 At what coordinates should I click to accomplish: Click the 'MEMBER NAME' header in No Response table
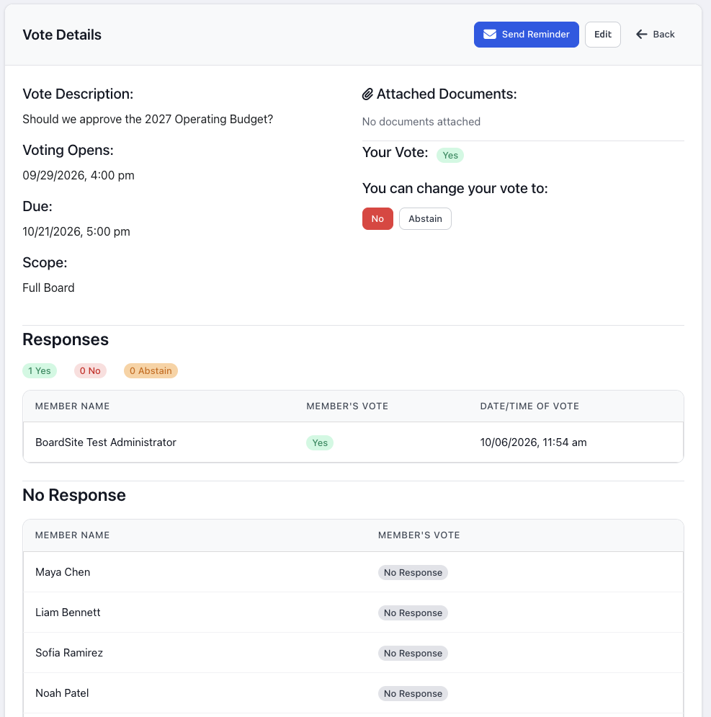pos(72,535)
